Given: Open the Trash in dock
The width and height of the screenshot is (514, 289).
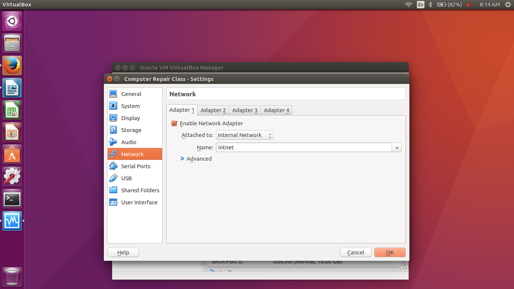Looking at the screenshot, I should (x=12, y=277).
